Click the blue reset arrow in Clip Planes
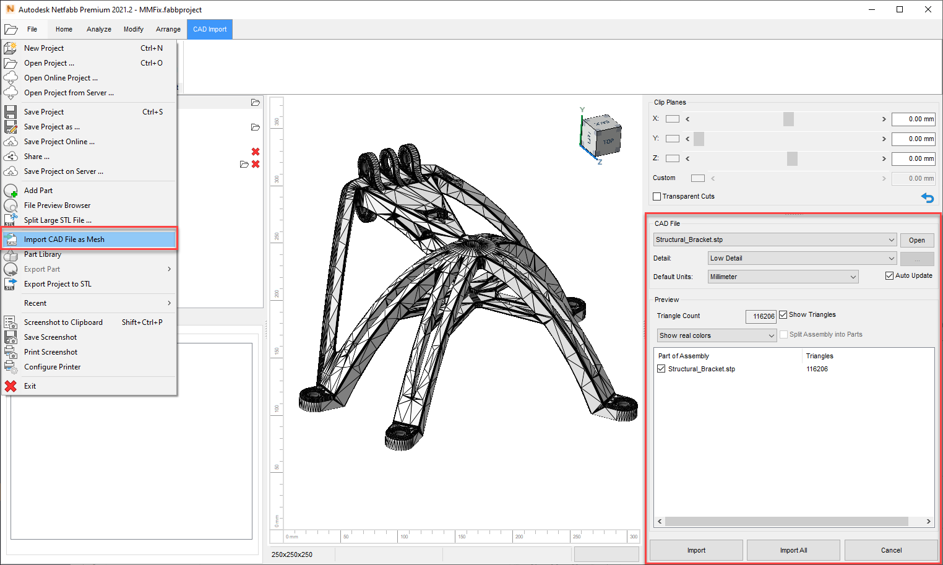The width and height of the screenshot is (943, 565). (928, 197)
